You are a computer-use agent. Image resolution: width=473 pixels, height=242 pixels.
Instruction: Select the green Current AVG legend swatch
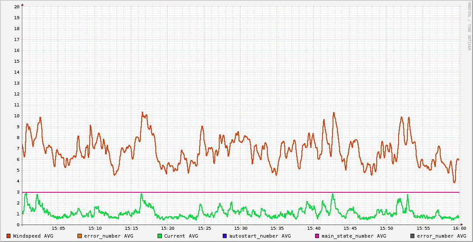click(x=160, y=236)
